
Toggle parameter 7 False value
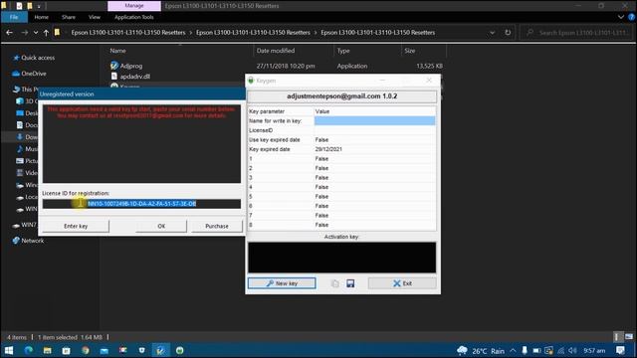click(374, 215)
